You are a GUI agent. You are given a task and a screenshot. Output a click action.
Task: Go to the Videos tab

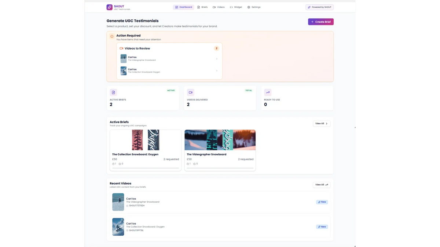[x=219, y=7]
